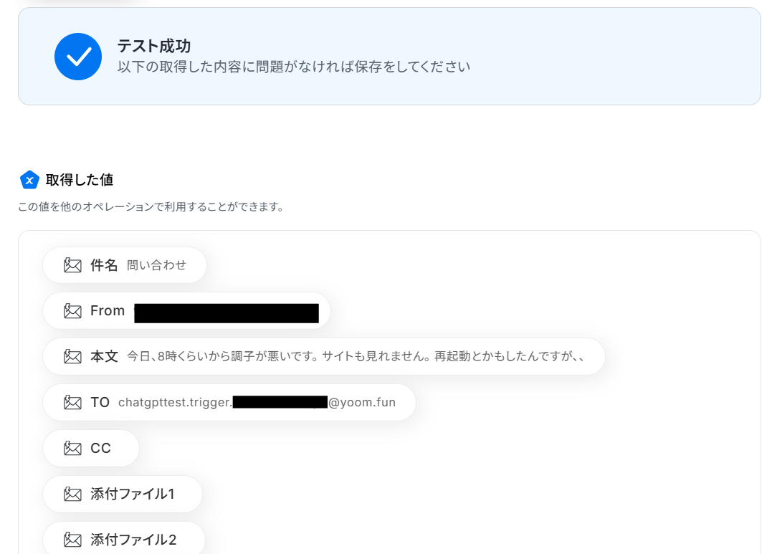Select the 本文 message body chip
772x554 pixels.
coord(324,356)
